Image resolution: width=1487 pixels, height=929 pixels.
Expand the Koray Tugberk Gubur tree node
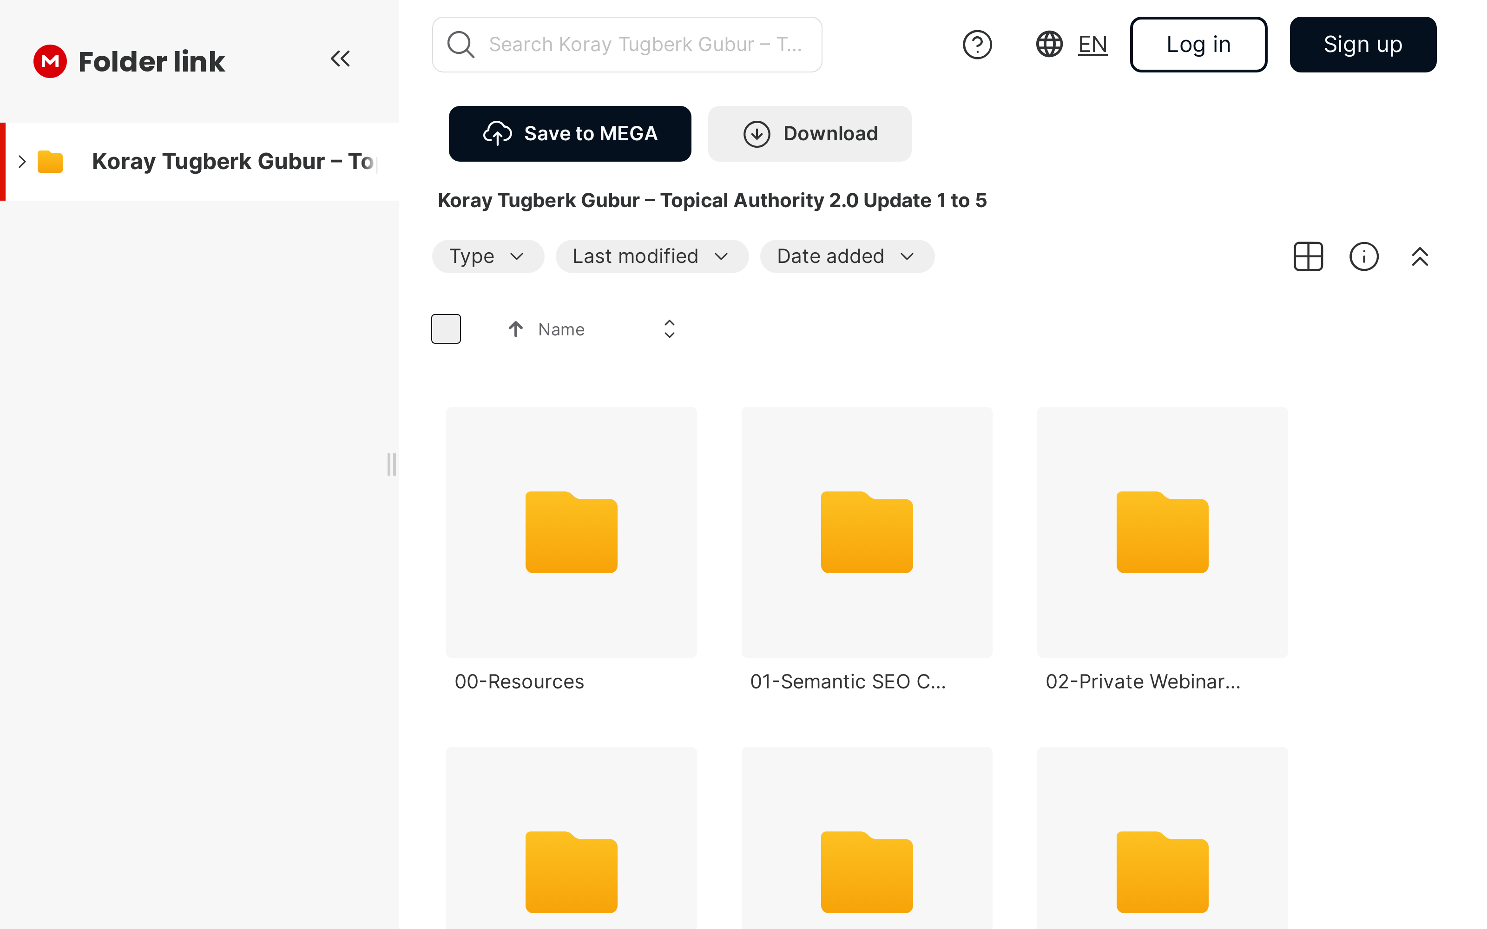click(x=22, y=162)
